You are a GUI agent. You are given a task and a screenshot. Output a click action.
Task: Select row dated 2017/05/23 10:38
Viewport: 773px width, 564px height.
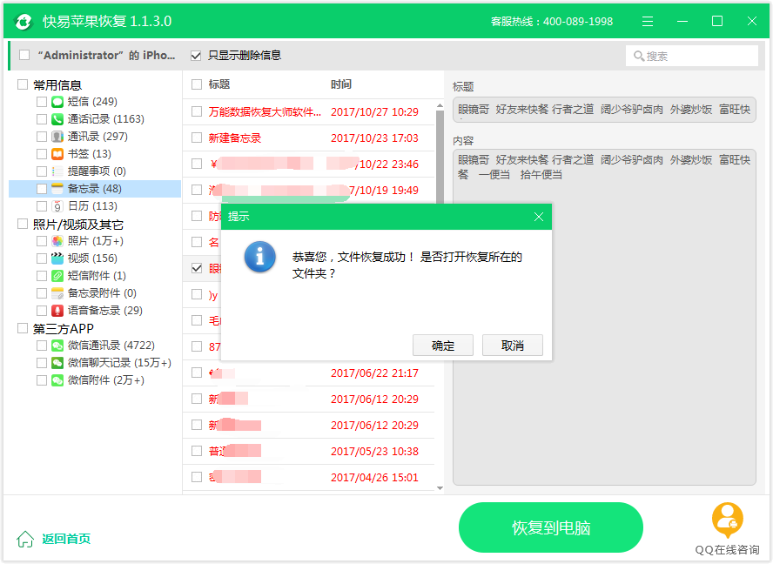[x=309, y=451]
